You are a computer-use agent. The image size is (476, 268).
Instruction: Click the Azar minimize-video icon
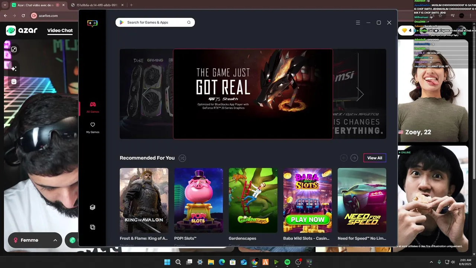(x=14, y=49)
